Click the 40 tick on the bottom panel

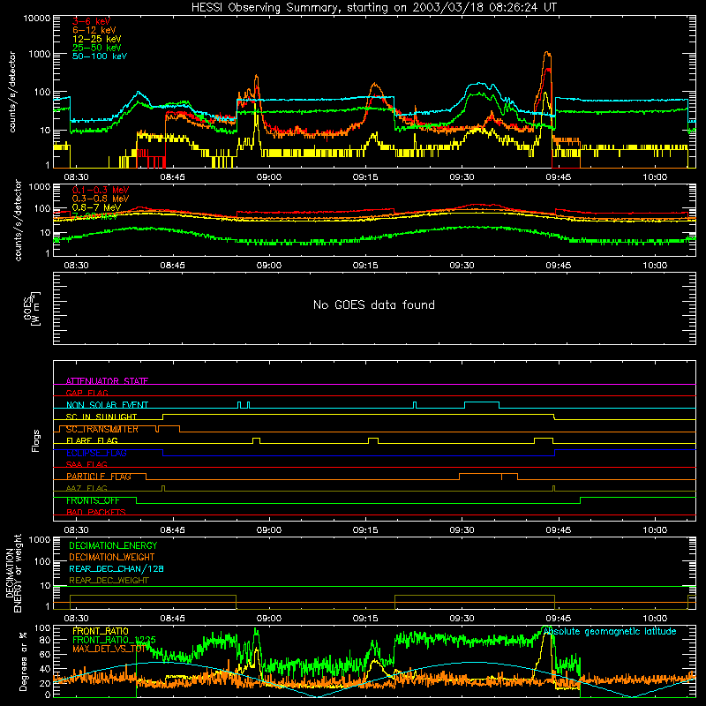[x=45, y=669]
